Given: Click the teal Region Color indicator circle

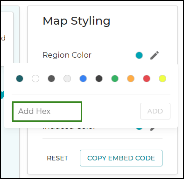Looking at the screenshot, I should [139, 55].
